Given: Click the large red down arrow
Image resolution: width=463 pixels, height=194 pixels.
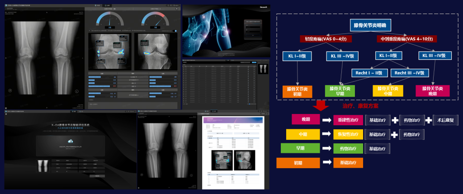Looking at the screenshot, I should [321, 106].
